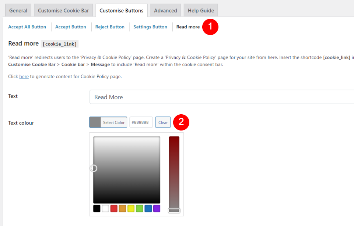Viewport: 354px width, 226px height.
Task: Select the Read more sub-tab
Action: [x=188, y=27]
